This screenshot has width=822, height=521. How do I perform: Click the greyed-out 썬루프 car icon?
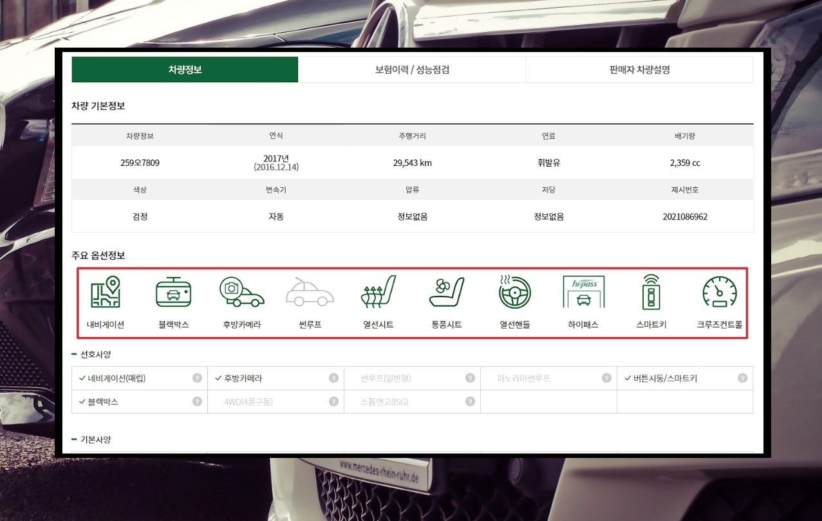point(310,292)
